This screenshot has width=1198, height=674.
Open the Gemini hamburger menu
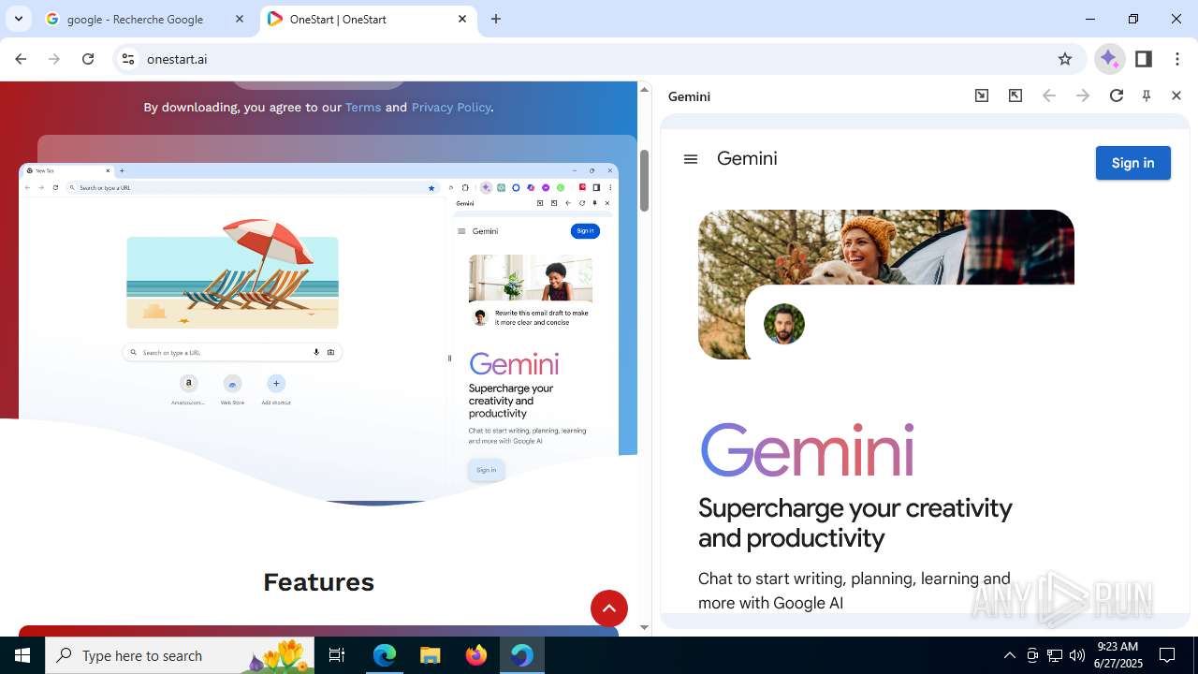pos(691,159)
